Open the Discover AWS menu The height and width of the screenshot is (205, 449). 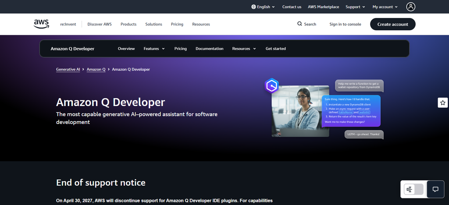click(x=100, y=24)
